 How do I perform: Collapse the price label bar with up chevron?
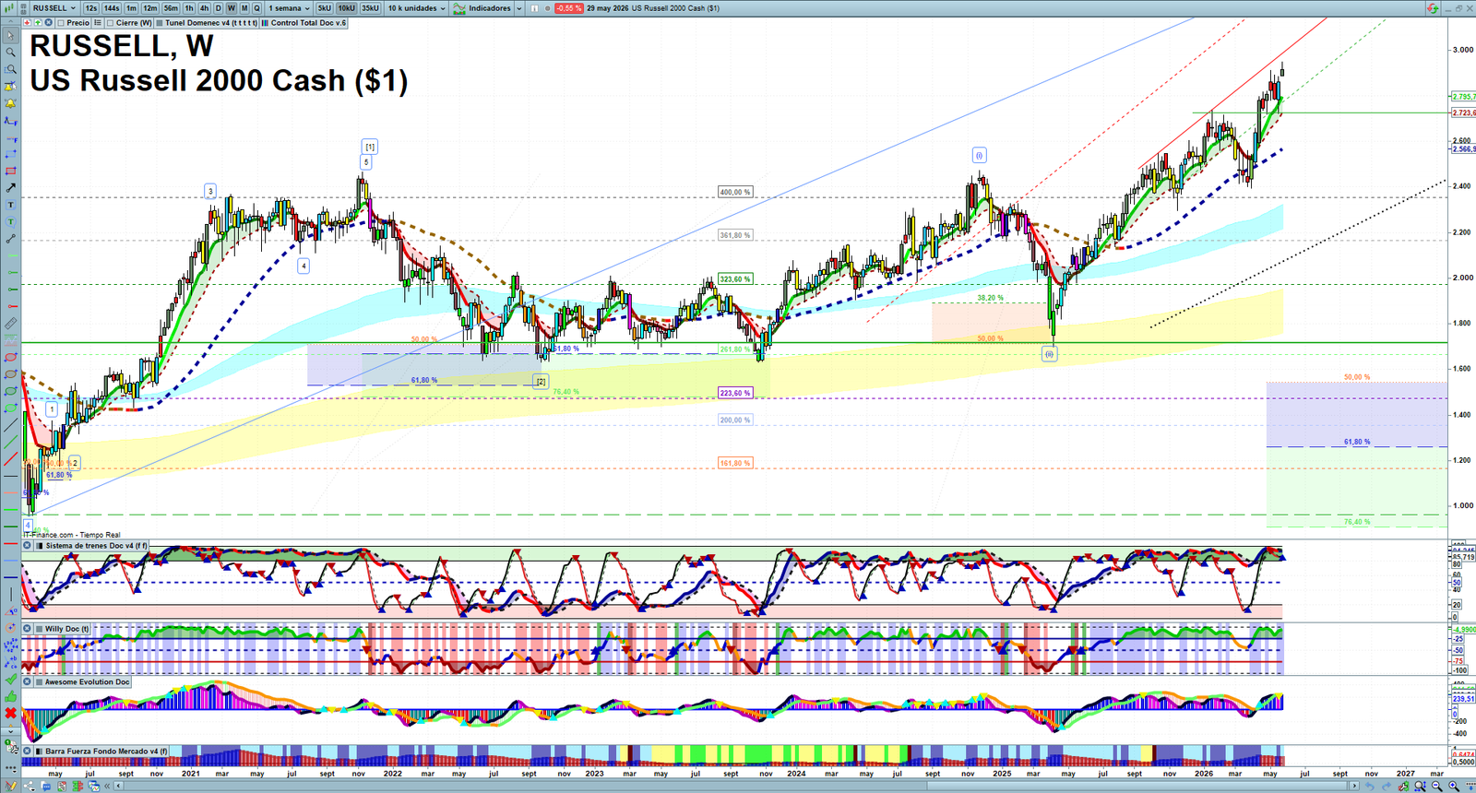click(x=10, y=22)
